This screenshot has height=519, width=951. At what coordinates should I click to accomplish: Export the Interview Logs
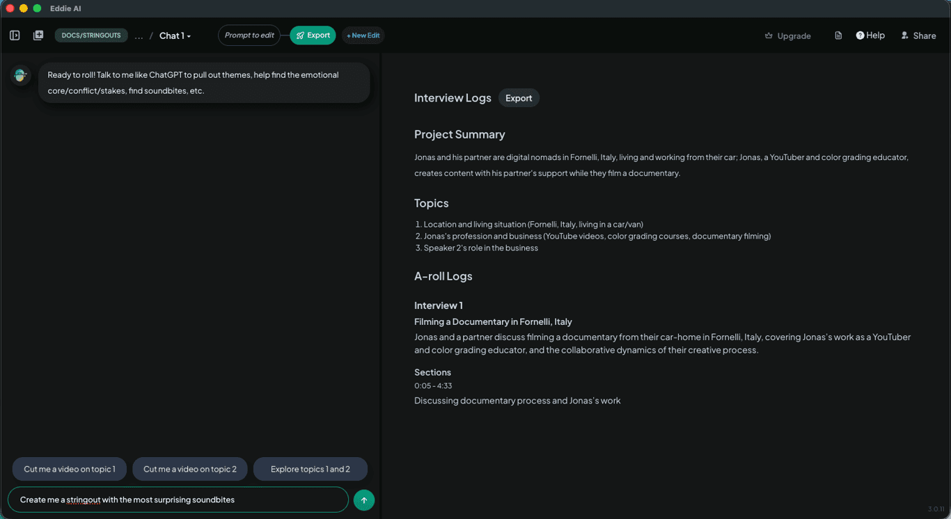point(519,98)
